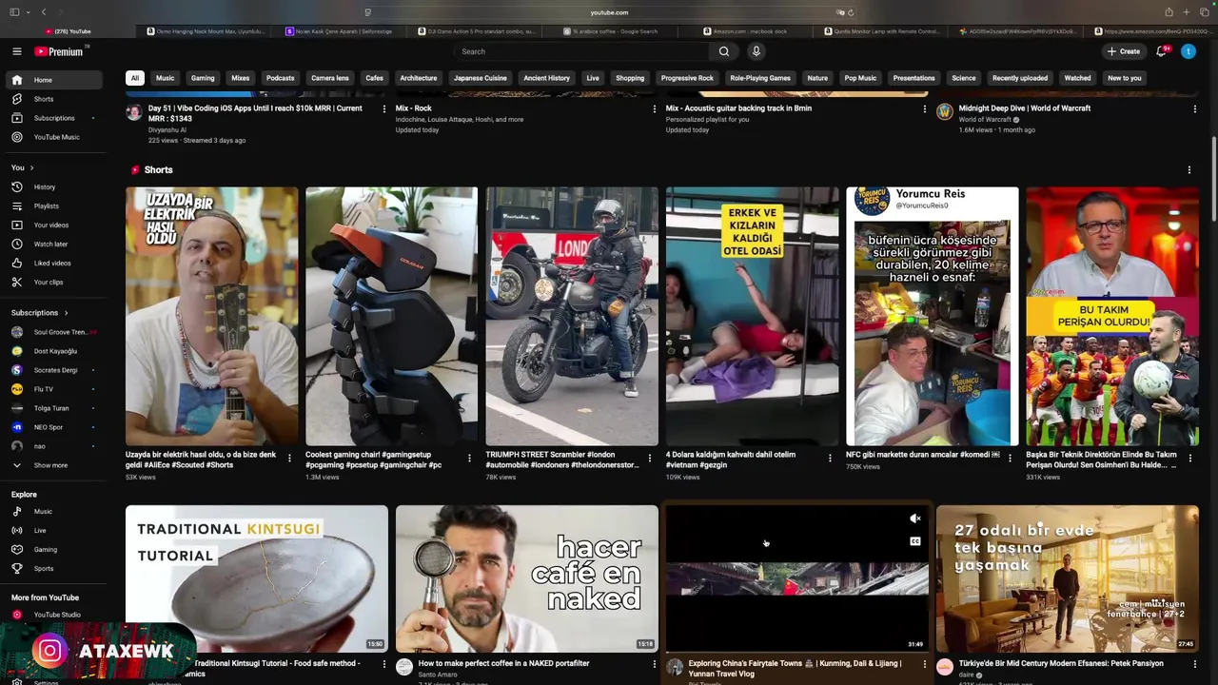Focus the Search input field
This screenshot has height=685, width=1218.
(x=582, y=51)
